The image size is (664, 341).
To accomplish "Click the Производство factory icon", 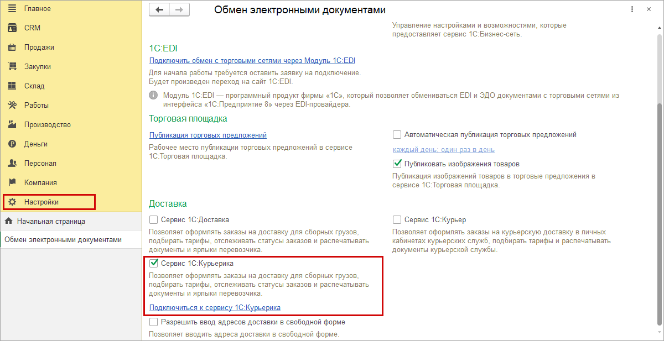I will coord(12,124).
